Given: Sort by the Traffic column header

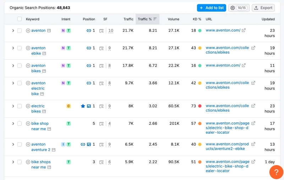Looking at the screenshot, I should (x=129, y=19).
